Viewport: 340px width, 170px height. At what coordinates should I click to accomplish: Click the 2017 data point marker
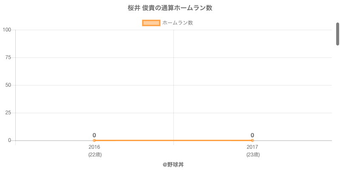pos(252,140)
